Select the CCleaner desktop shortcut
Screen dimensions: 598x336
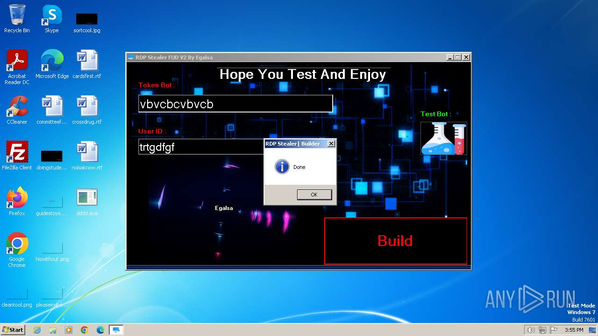tap(17, 110)
